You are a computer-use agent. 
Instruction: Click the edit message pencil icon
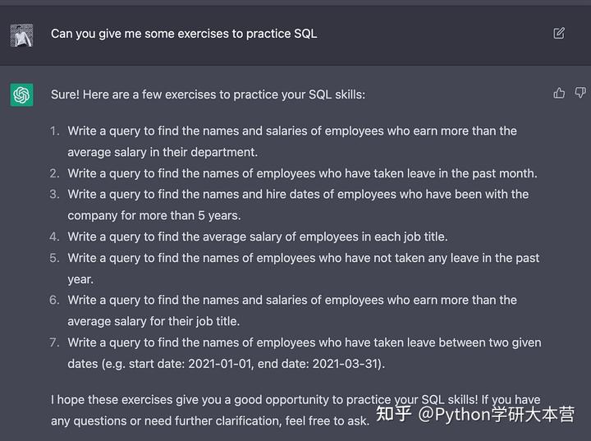(559, 33)
